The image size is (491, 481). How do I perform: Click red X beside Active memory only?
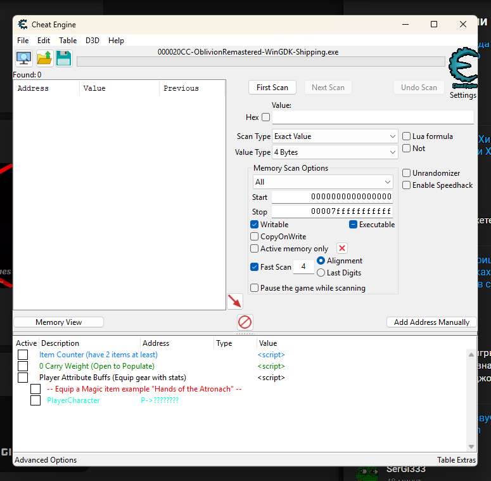(x=342, y=249)
